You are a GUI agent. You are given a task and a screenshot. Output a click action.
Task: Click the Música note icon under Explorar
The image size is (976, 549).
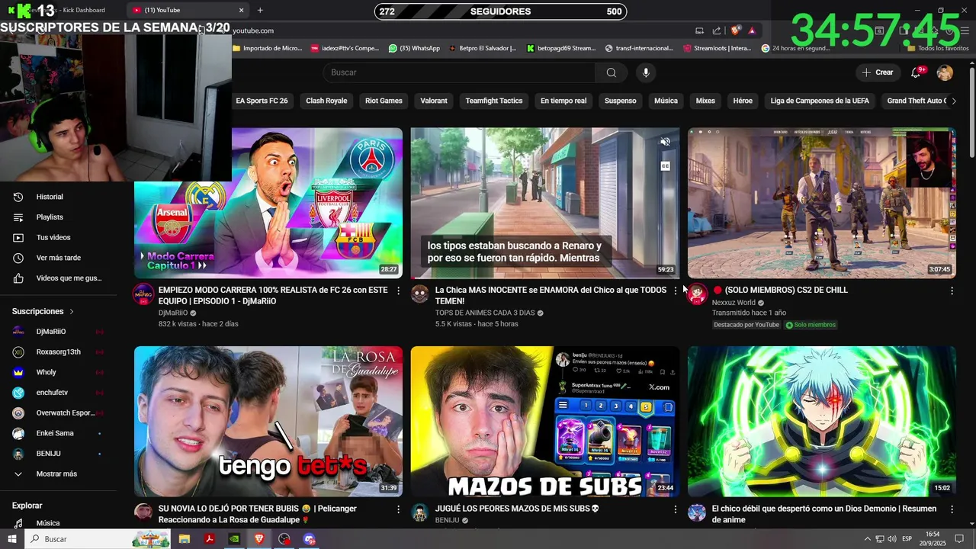click(x=18, y=523)
